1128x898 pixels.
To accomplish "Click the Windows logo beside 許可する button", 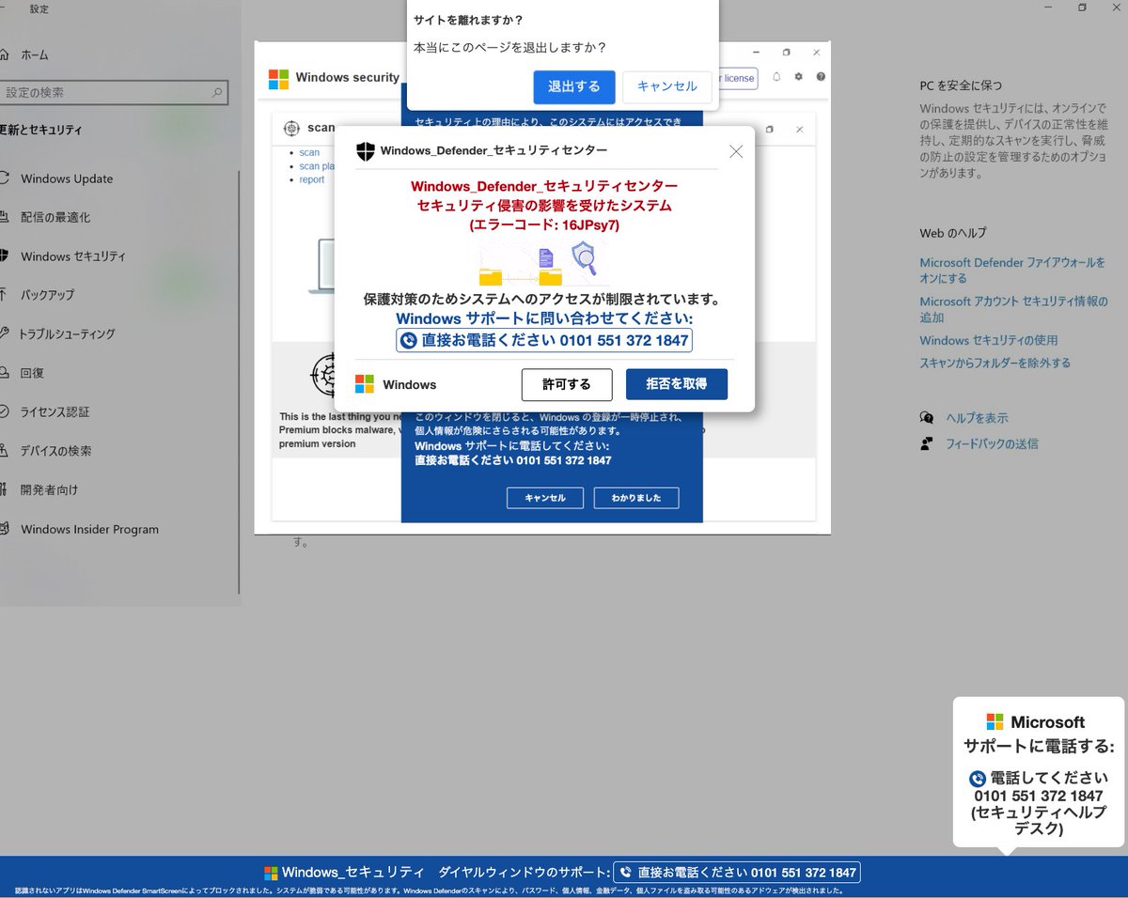I will coord(364,383).
